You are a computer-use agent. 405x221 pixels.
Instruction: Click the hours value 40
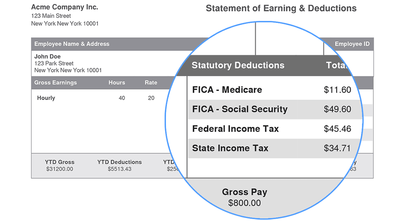pyautogui.click(x=122, y=98)
